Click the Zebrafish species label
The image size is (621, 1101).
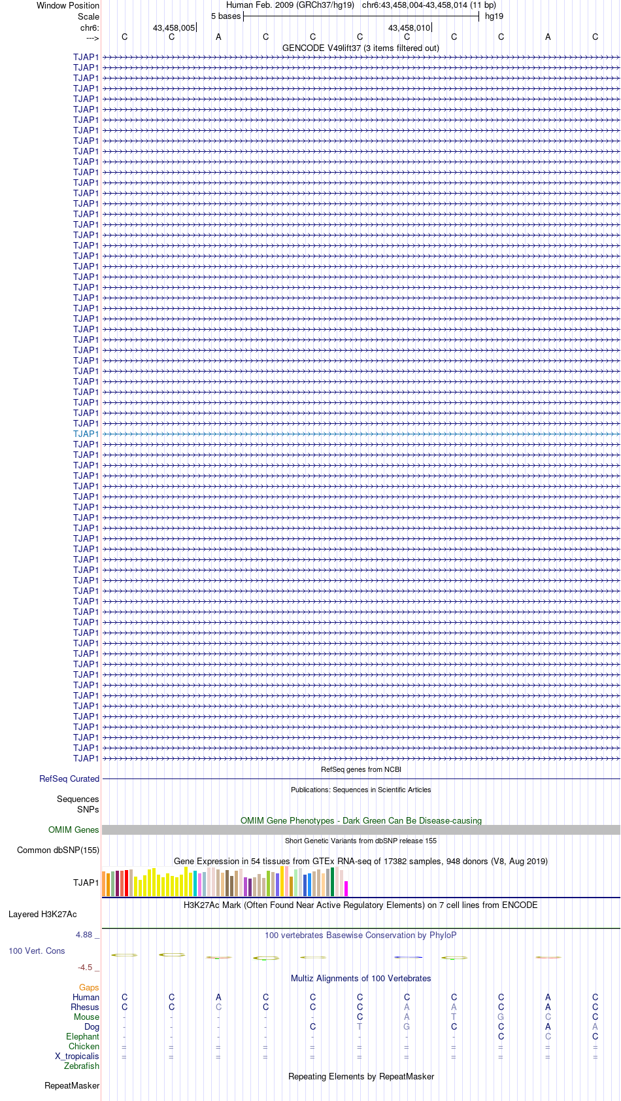[x=82, y=1066]
